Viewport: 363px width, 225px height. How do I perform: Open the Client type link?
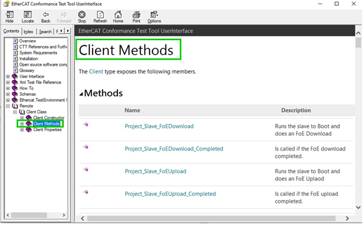(x=96, y=72)
